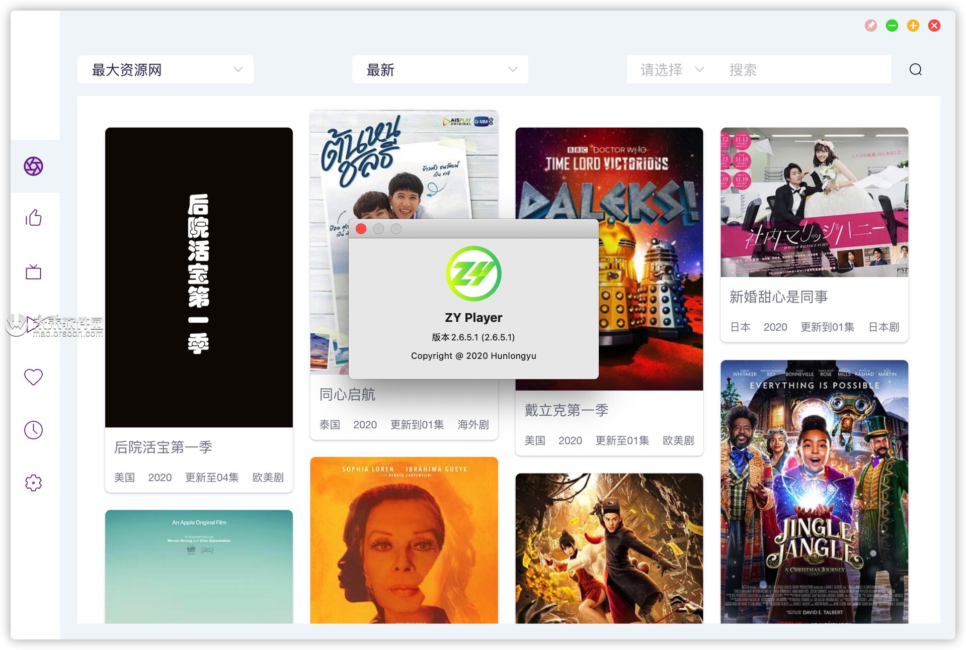This screenshot has width=966, height=650.
Task: Open the recommendations thumbs-up section
Action: [x=33, y=218]
